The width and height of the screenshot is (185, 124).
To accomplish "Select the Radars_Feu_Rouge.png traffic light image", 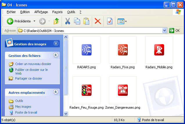I will tap(86, 90).
